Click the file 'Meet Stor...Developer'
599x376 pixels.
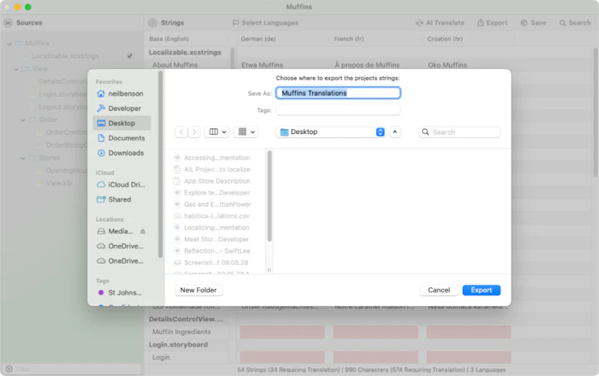(x=216, y=239)
